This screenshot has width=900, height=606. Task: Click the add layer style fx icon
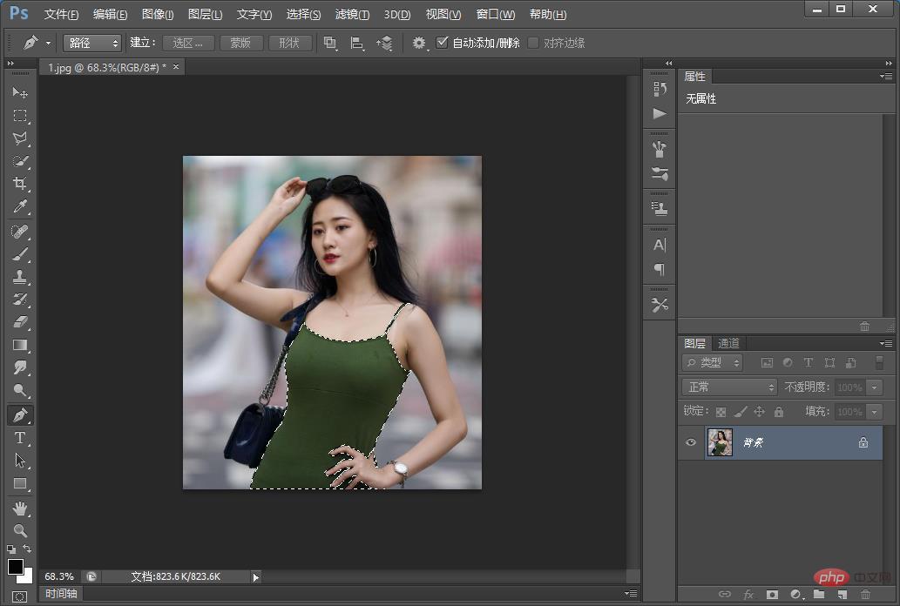748,594
